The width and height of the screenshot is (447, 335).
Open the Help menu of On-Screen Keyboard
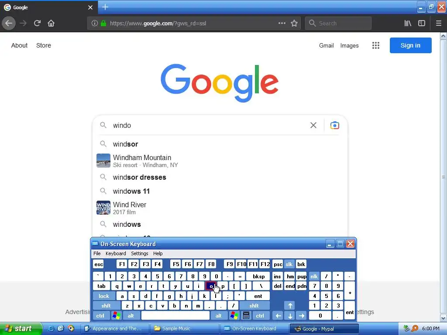158,253
